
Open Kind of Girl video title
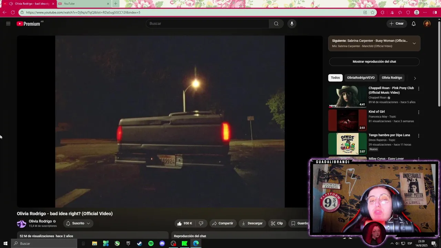click(x=377, y=112)
